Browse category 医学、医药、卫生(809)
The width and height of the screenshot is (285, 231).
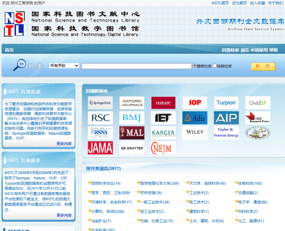pyautogui.click(x=111, y=193)
